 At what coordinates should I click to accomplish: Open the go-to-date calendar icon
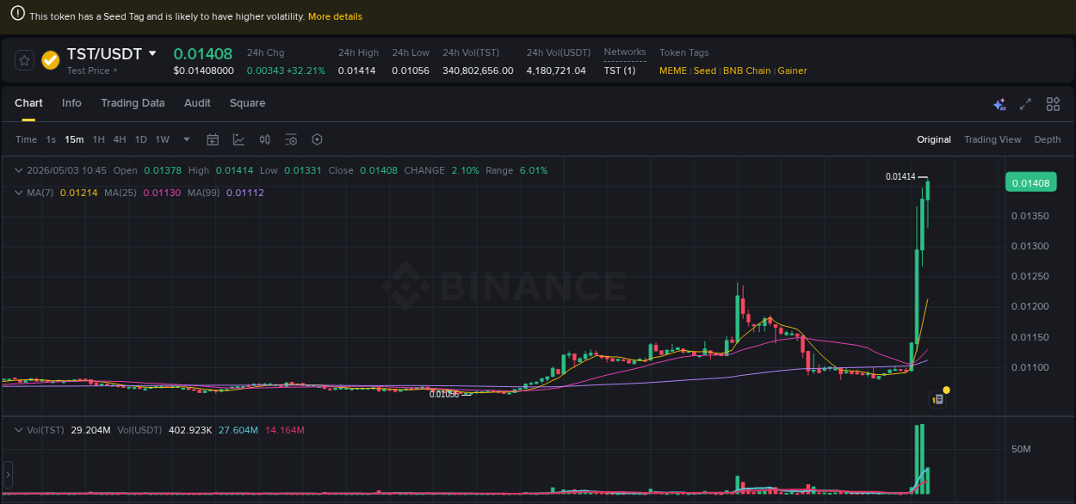(x=213, y=139)
